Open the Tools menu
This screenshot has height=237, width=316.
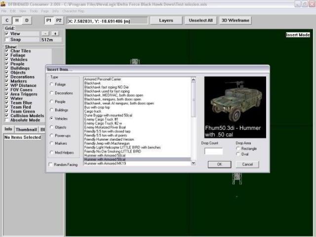[34, 10]
